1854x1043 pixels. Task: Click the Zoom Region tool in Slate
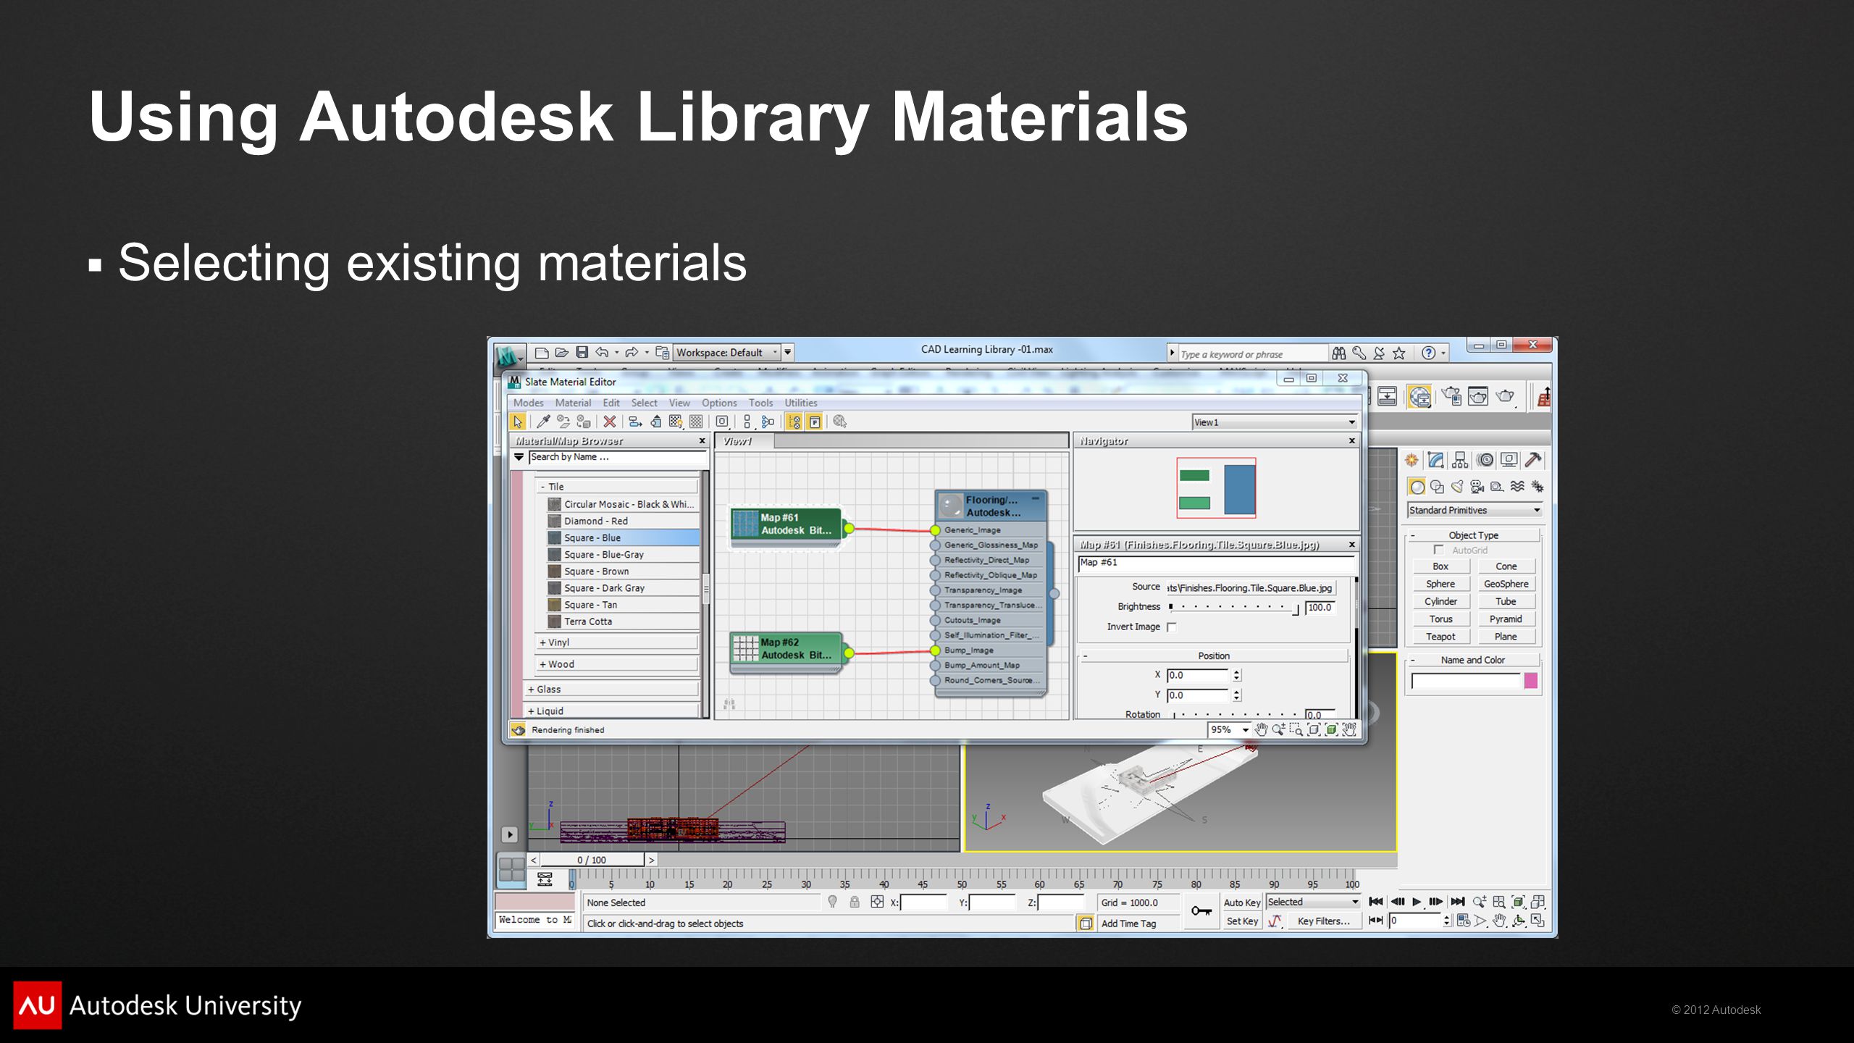point(1296,730)
